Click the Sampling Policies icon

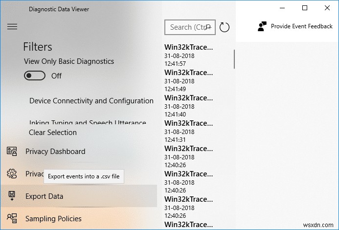(12, 218)
